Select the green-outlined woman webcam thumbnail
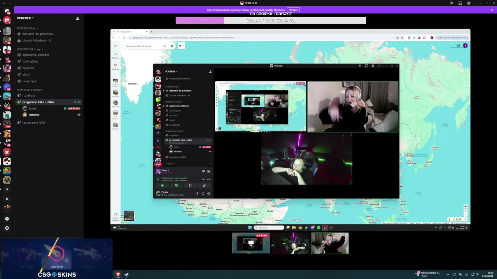This screenshot has width=497, height=279. pyautogui.click(x=330, y=243)
